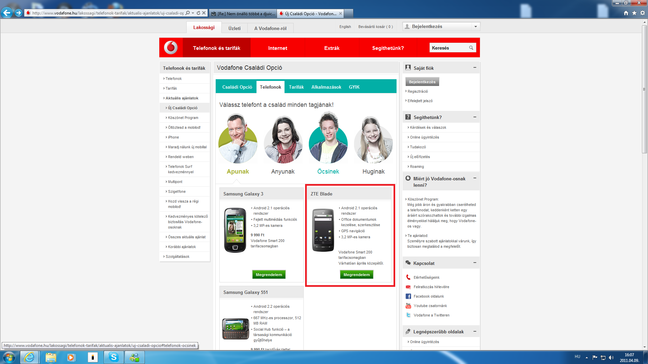This screenshot has width=648, height=364.
Task: Go back with the browser Back arrow
Action: 7,13
